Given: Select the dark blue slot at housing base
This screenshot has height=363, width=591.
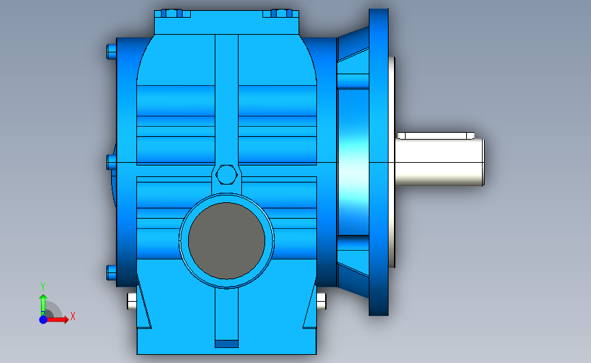Looking at the screenshot, I should [x=226, y=344].
